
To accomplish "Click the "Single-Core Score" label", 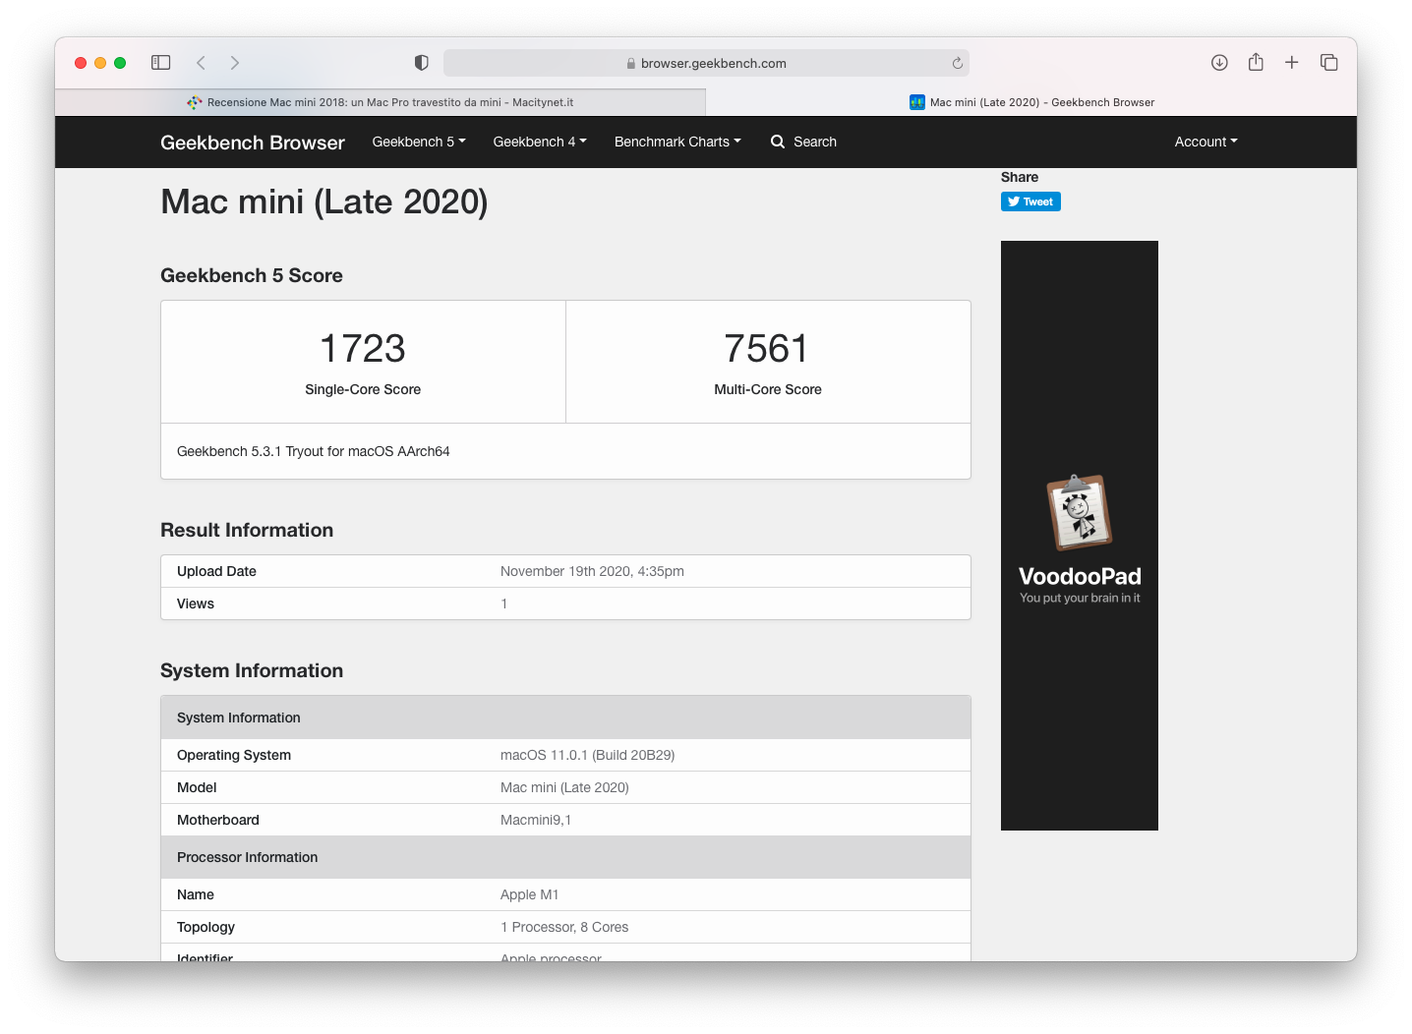I will 363,389.
